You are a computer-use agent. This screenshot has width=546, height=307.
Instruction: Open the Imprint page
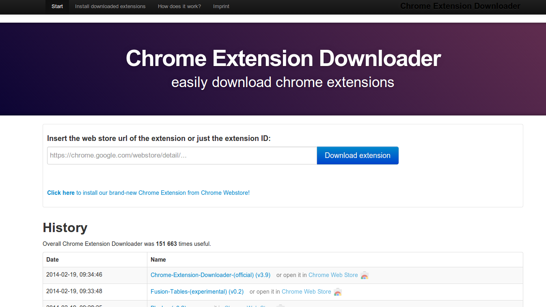(x=221, y=6)
